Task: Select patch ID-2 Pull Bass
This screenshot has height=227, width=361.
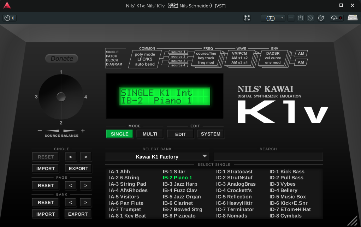Action: (x=286, y=178)
